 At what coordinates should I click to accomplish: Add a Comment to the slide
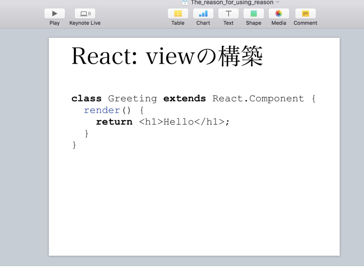click(305, 14)
